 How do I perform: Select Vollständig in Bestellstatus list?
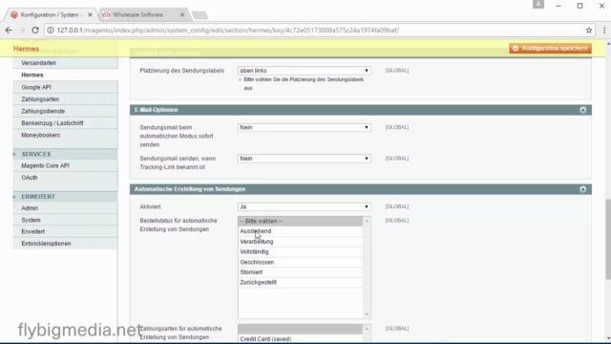pyautogui.click(x=301, y=252)
